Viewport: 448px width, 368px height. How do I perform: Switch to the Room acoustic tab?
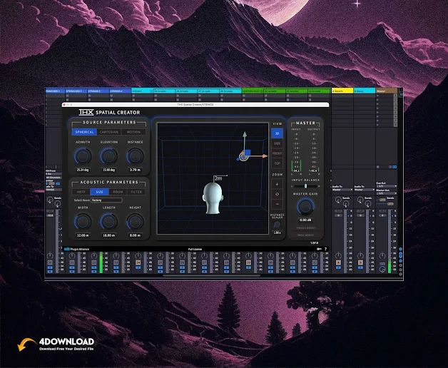[118, 192]
